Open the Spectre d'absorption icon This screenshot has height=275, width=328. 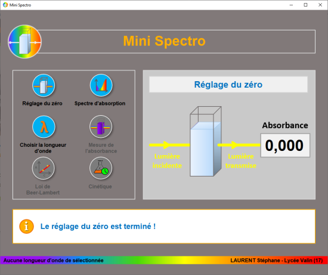101,85
